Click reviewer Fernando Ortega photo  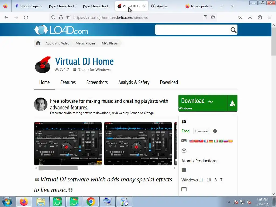pos(41,104)
